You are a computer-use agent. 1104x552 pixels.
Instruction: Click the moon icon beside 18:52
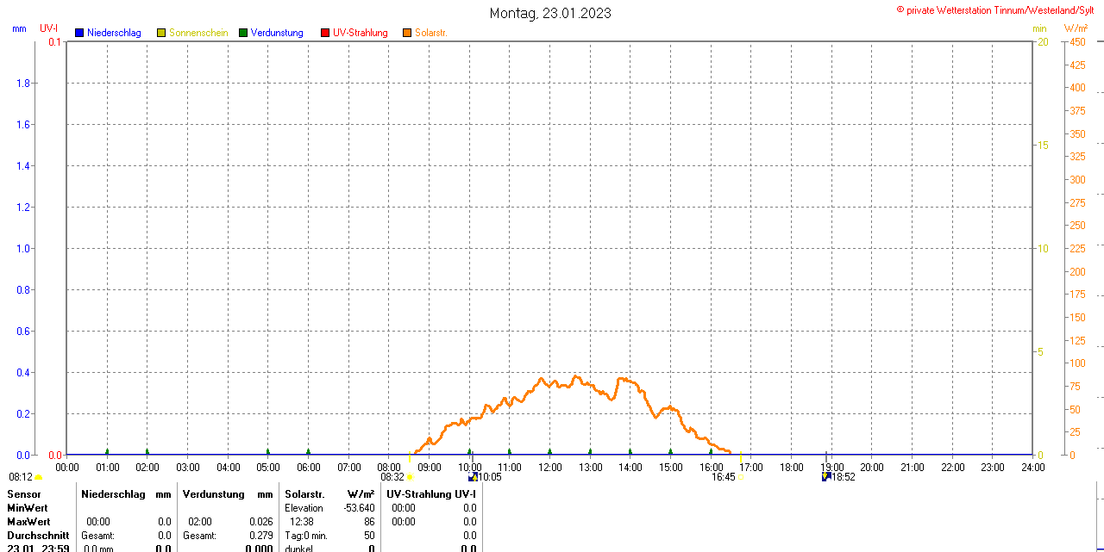[x=825, y=476]
